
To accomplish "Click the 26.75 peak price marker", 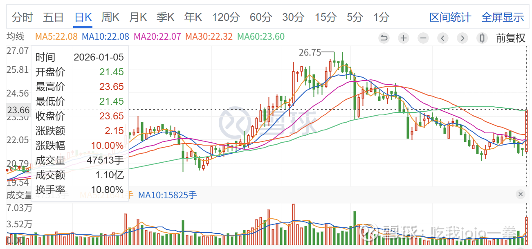I will pos(310,52).
